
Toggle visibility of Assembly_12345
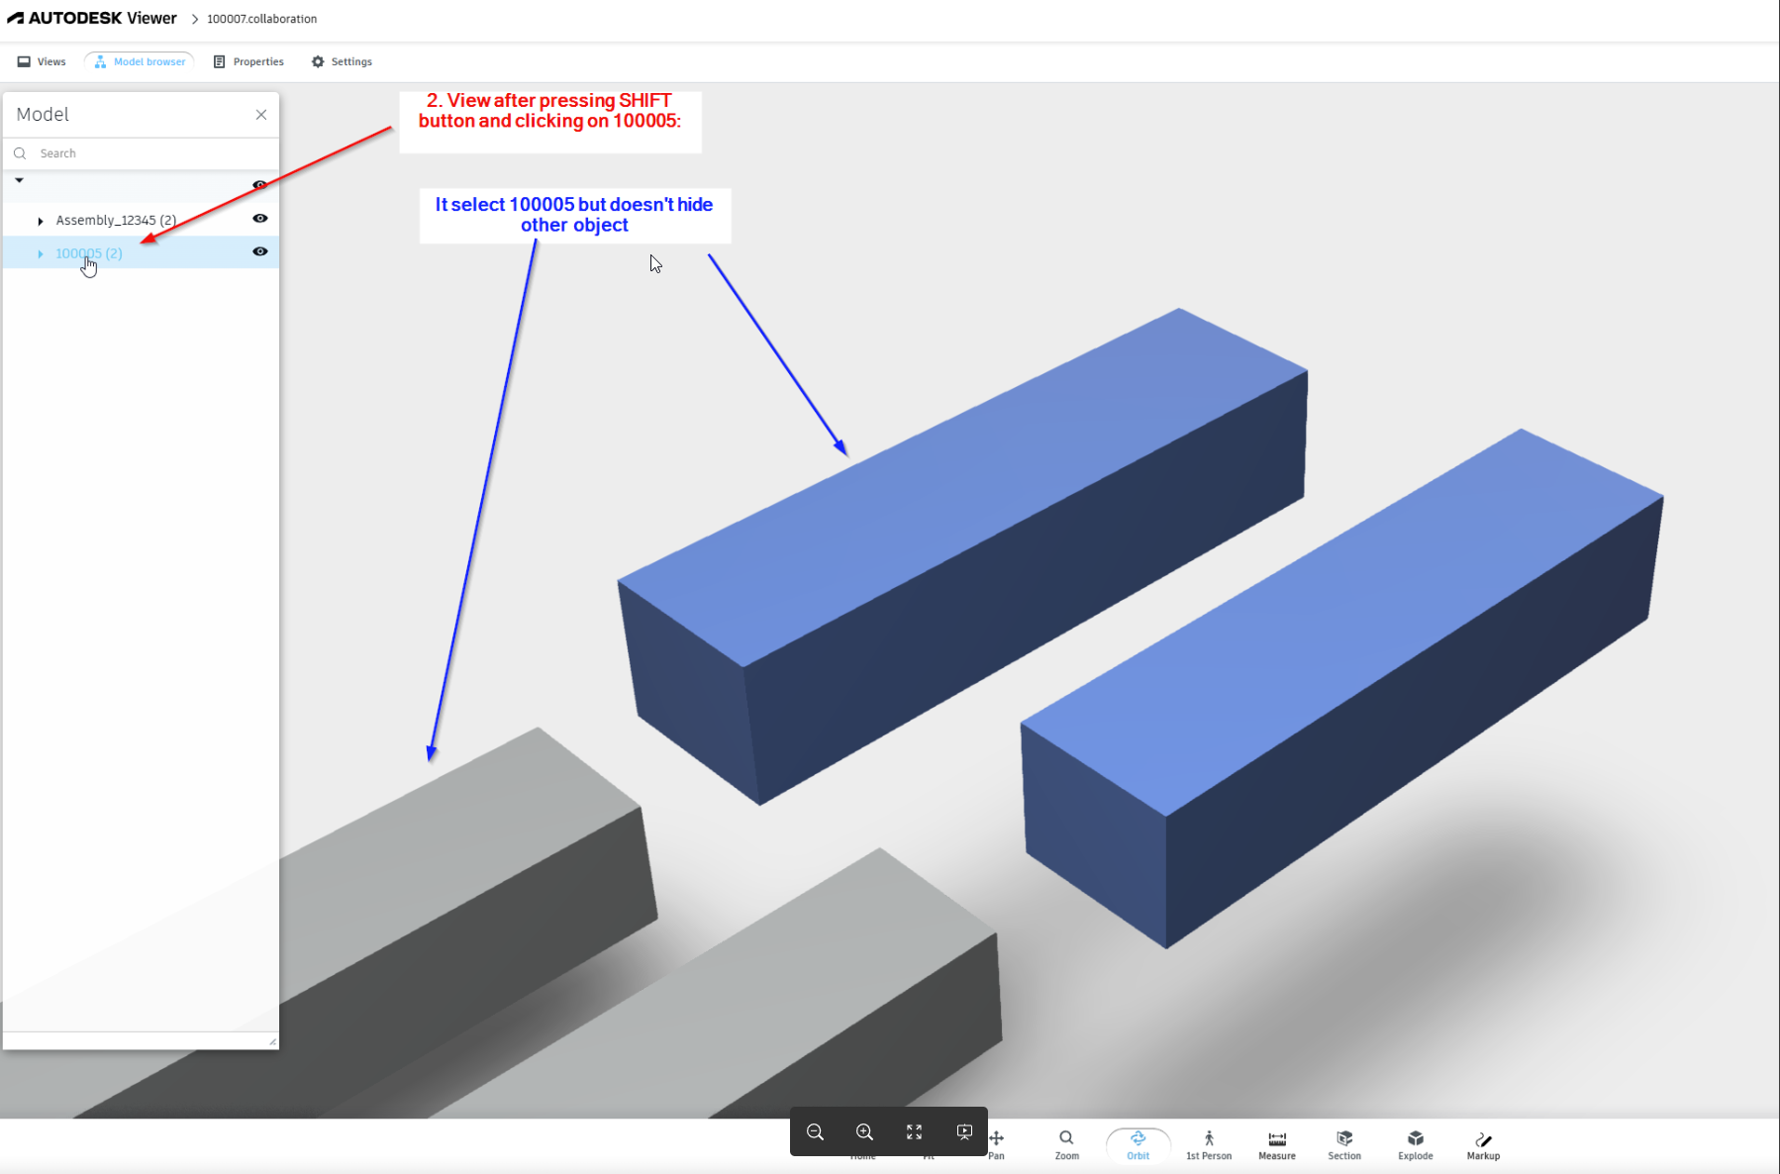click(x=259, y=219)
